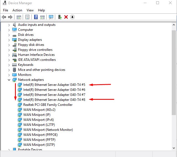Click the Forward arrow toolbar icon
The image size is (177, 157).
[10, 17]
